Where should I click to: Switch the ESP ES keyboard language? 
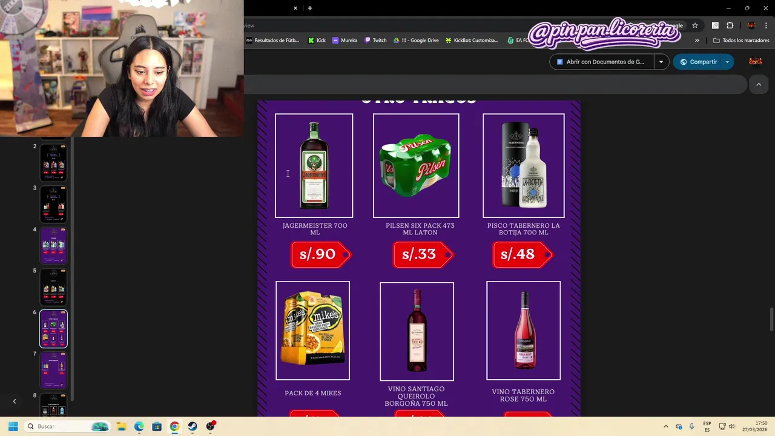coord(707,426)
